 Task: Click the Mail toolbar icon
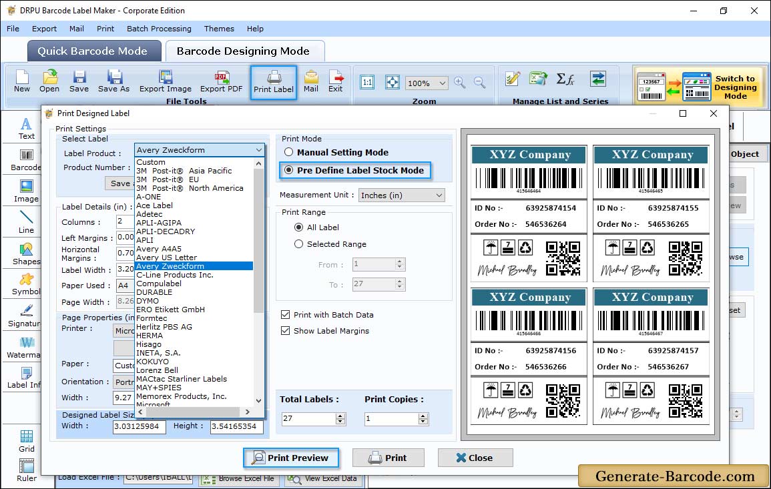pos(311,81)
